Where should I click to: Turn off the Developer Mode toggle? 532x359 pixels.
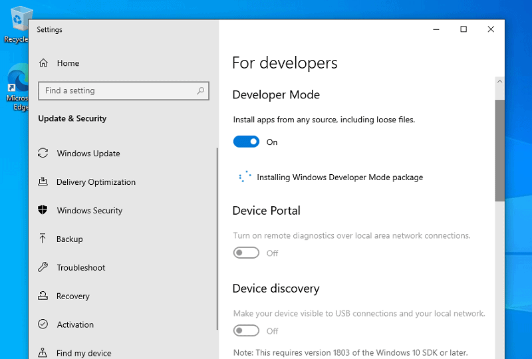pyautogui.click(x=246, y=142)
